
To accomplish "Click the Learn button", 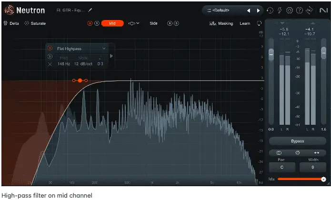I will 245,23.
